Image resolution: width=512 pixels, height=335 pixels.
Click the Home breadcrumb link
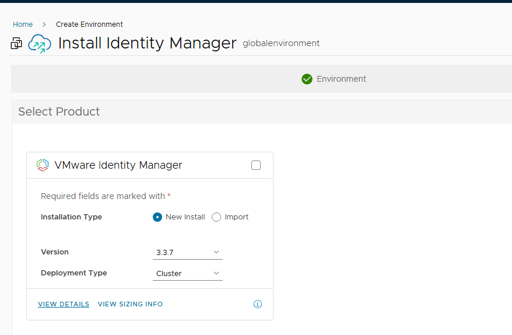pyautogui.click(x=23, y=25)
